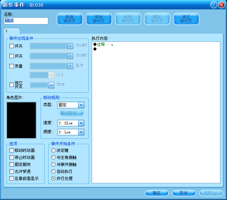Select the empty command line diamond

coord(95,49)
